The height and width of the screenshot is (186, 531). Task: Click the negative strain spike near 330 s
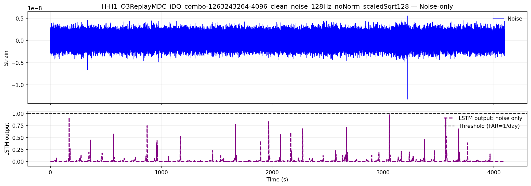tap(87, 65)
